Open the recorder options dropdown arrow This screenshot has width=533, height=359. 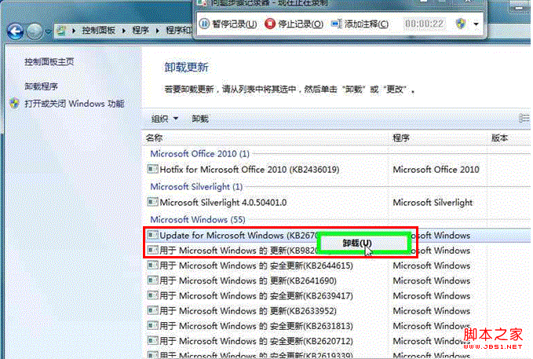(476, 24)
